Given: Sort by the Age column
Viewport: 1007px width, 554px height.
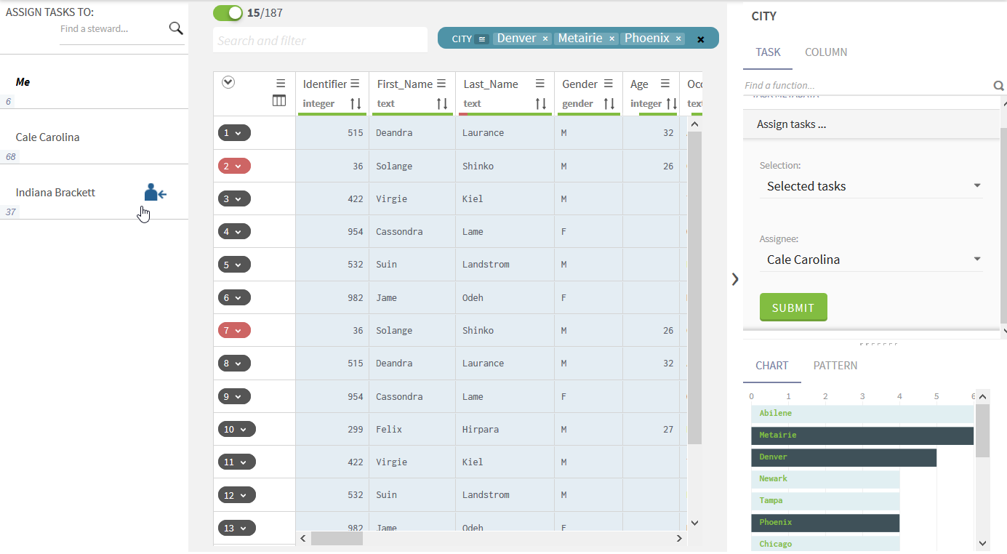Looking at the screenshot, I should pyautogui.click(x=671, y=103).
